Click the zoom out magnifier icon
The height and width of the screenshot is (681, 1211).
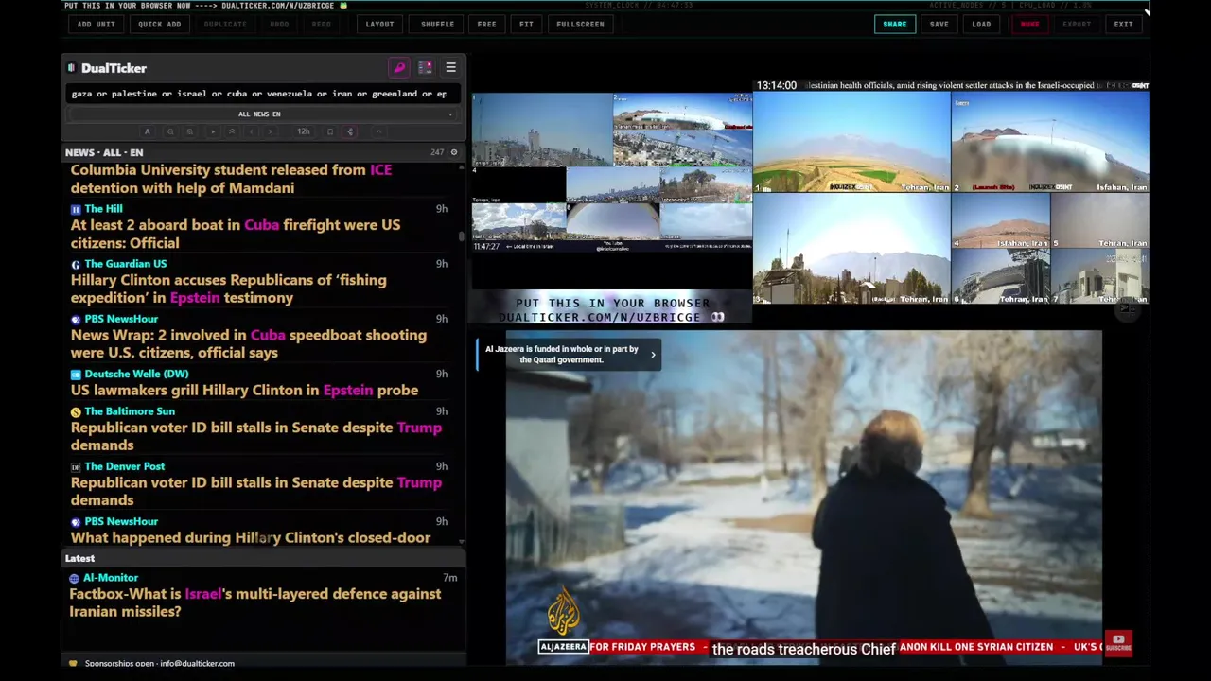[x=170, y=131]
